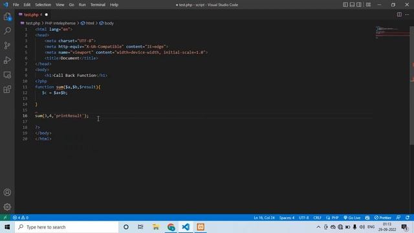Open Google Chrome from the taskbar
The image size is (414, 233).
coord(171,227)
